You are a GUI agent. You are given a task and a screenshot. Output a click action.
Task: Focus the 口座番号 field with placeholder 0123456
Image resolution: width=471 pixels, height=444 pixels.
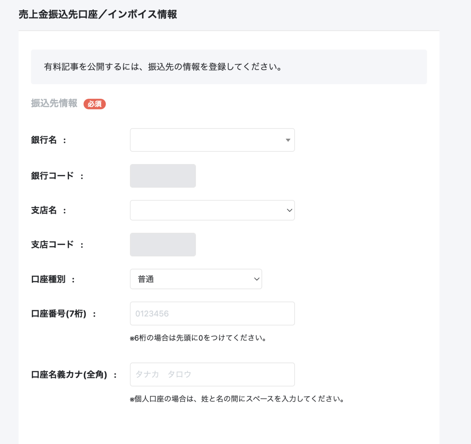pos(212,313)
